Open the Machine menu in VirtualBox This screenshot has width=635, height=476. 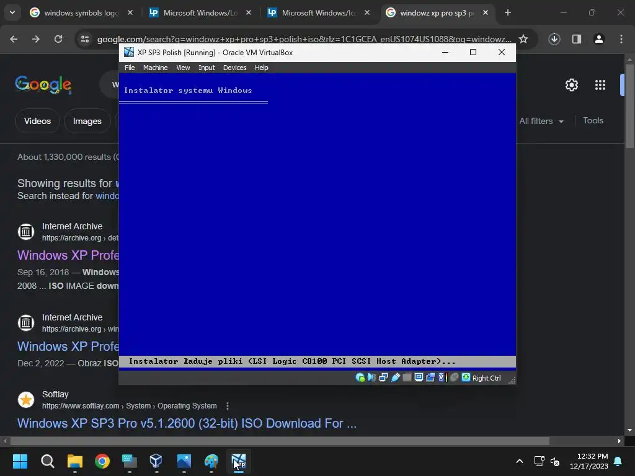155,68
